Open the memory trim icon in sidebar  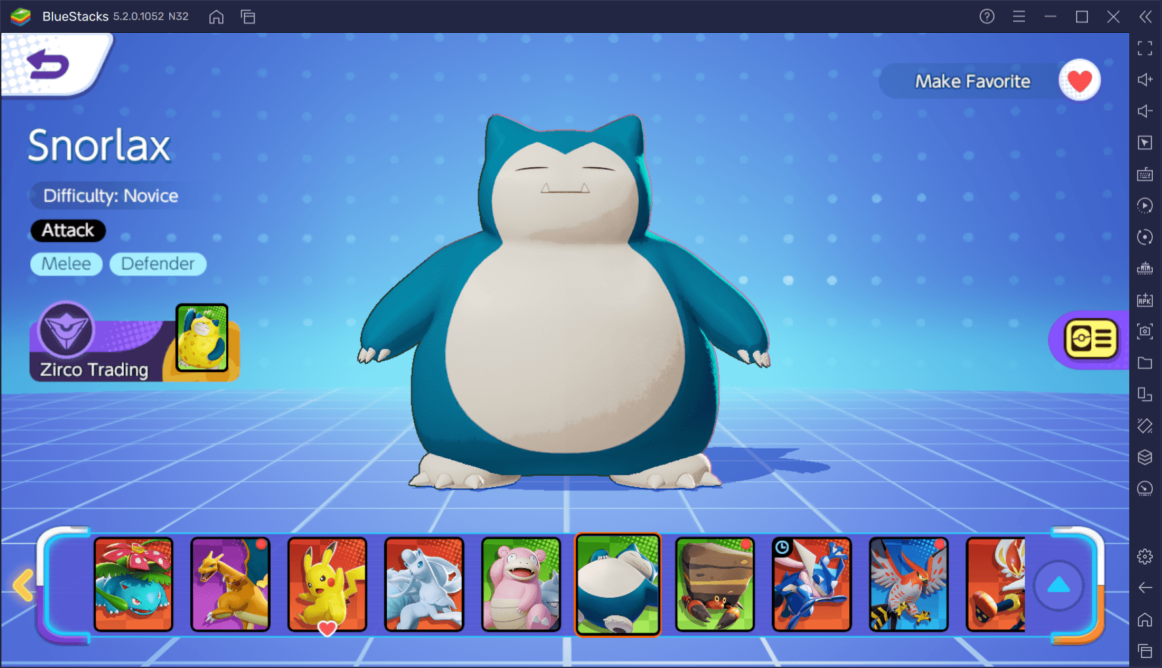(x=1145, y=268)
